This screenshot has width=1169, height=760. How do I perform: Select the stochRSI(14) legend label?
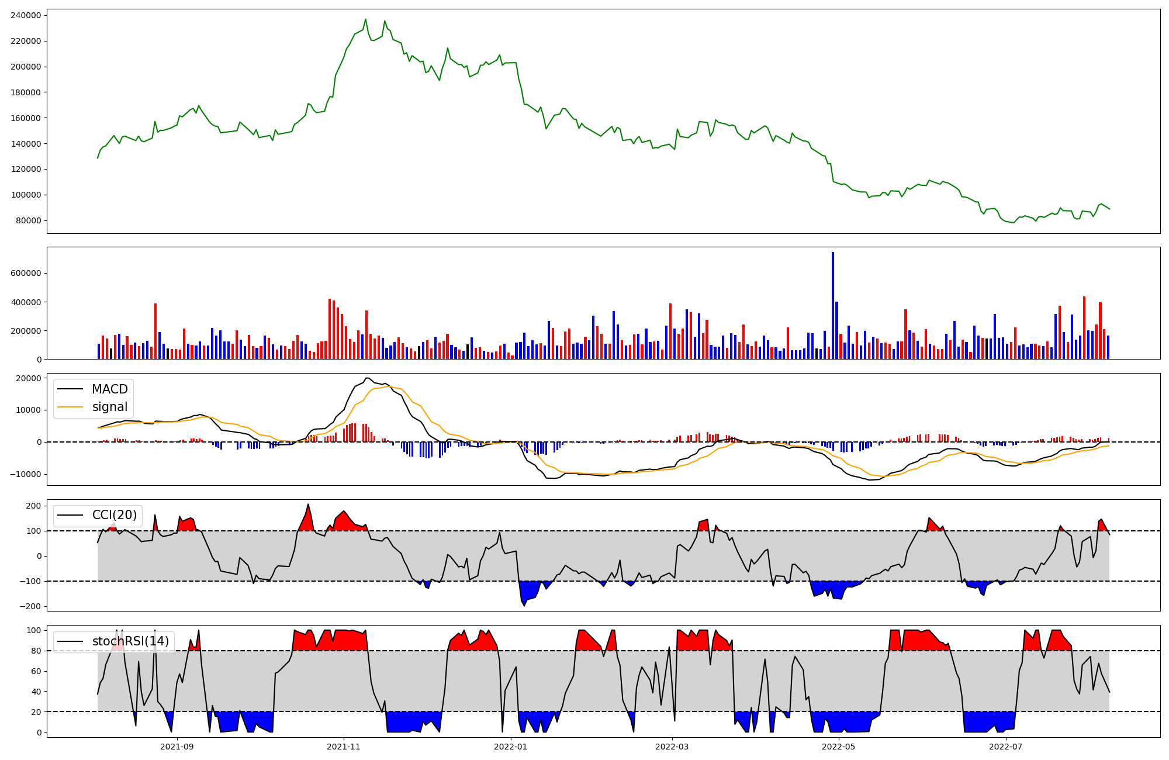130,641
